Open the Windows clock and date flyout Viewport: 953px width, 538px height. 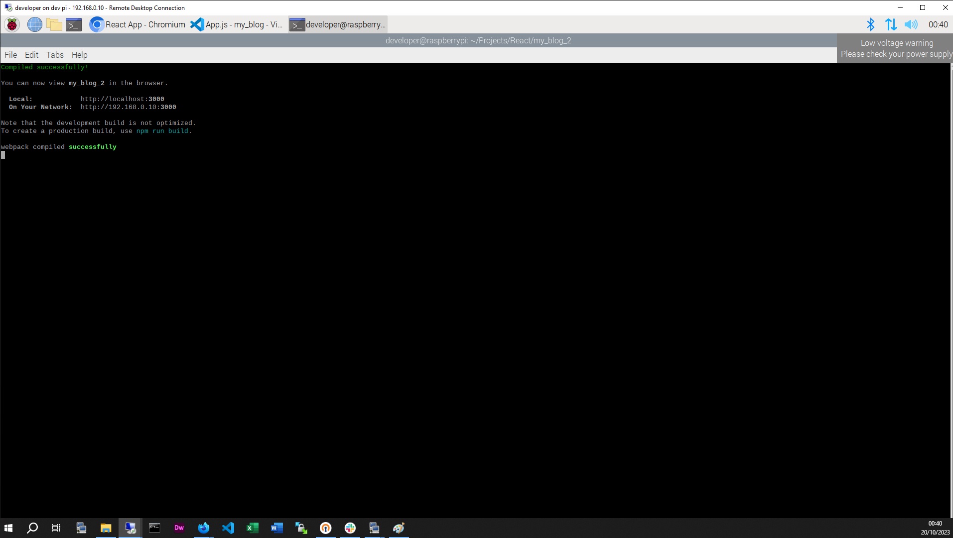point(935,528)
